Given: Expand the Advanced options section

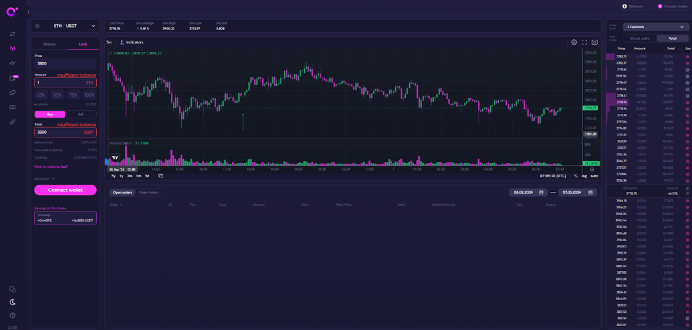Looking at the screenshot, I should pyautogui.click(x=44, y=179).
